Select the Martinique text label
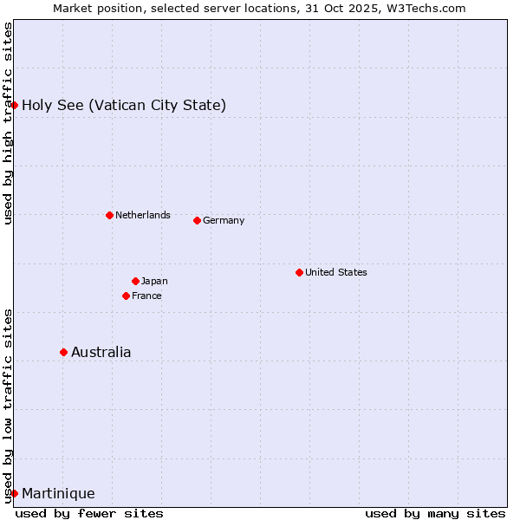Image resolution: width=520 pixels, height=520 pixels. [58, 494]
